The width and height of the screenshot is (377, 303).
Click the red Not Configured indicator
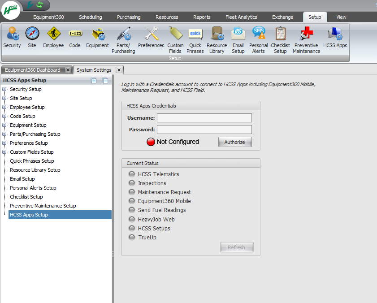click(x=151, y=142)
